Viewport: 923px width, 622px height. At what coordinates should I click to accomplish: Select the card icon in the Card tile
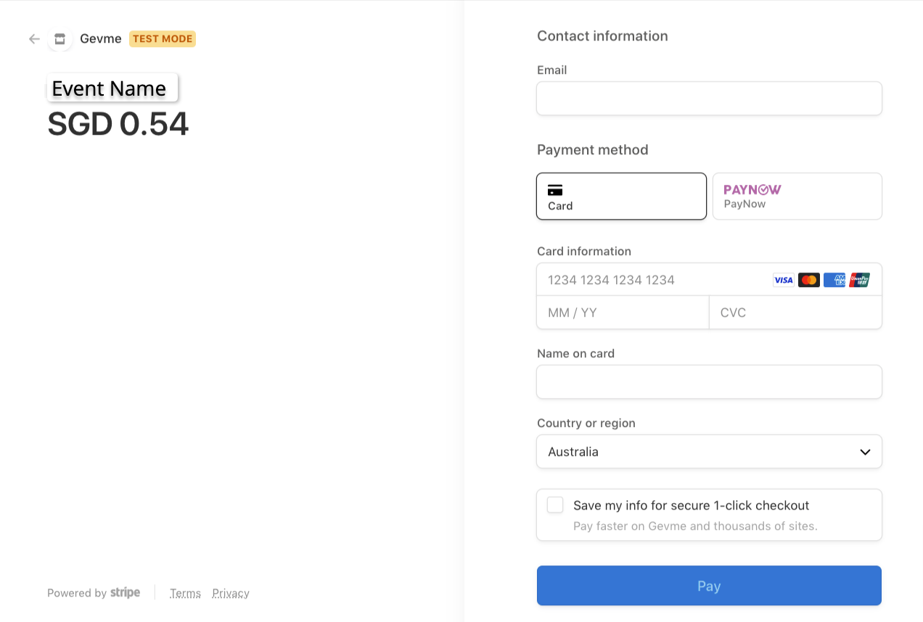click(x=555, y=190)
